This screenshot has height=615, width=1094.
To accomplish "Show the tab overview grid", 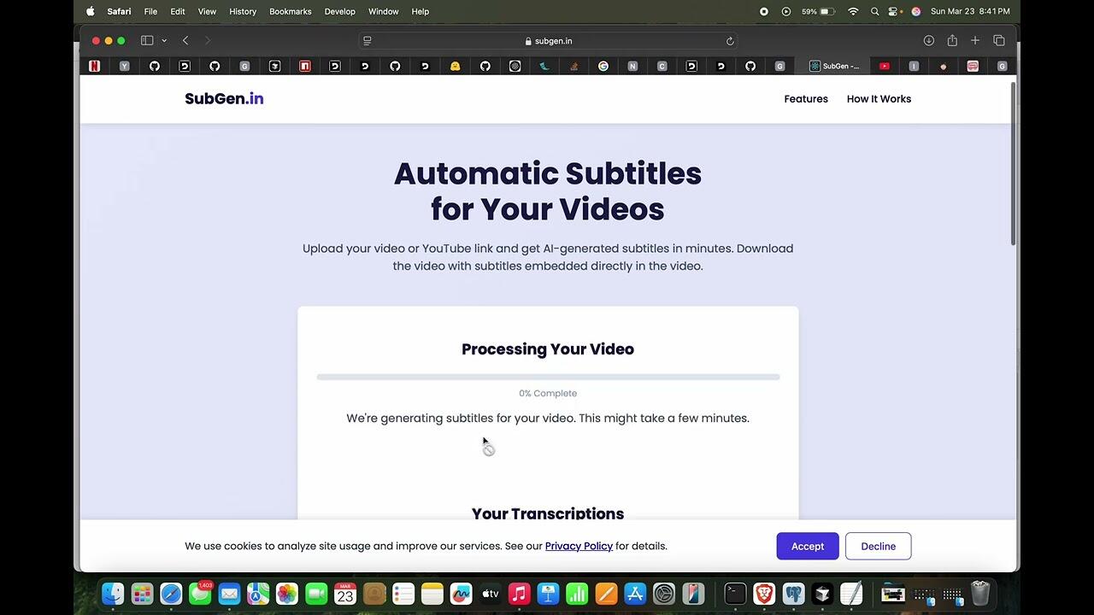I will [999, 40].
